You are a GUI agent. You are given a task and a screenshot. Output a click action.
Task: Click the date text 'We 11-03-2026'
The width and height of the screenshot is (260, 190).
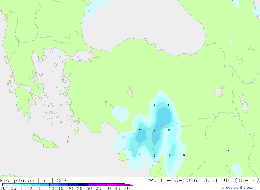tap(173, 180)
